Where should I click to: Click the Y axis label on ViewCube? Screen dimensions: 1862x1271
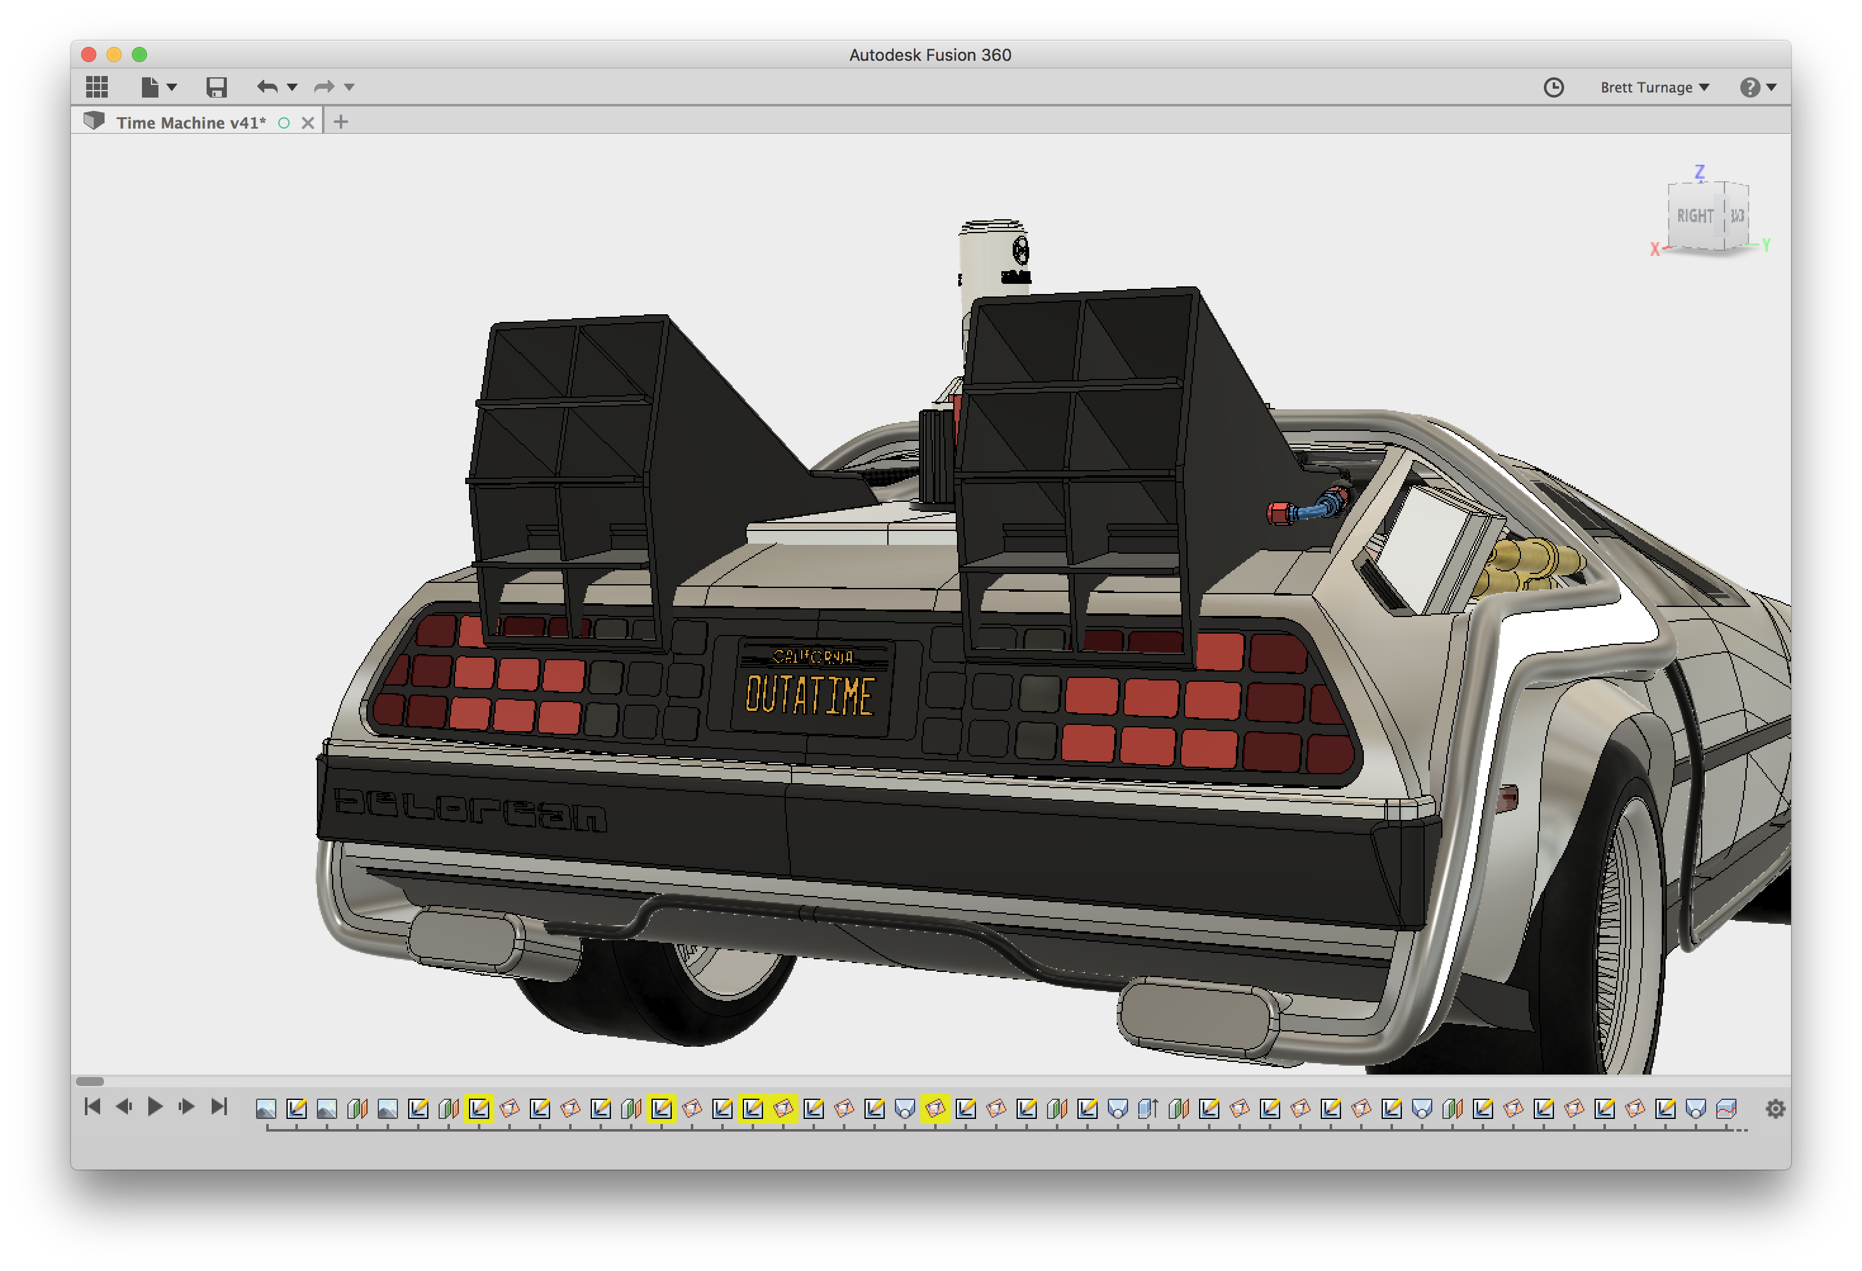1766,245
